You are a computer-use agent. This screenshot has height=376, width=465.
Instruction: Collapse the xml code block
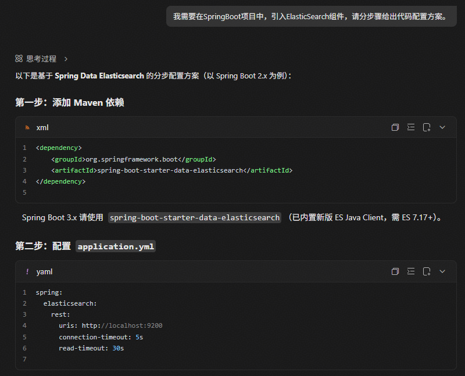pyautogui.click(x=442, y=127)
